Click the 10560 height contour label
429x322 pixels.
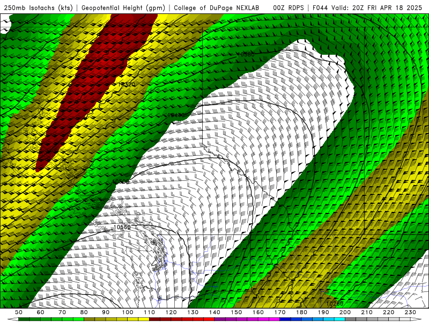tap(122, 227)
